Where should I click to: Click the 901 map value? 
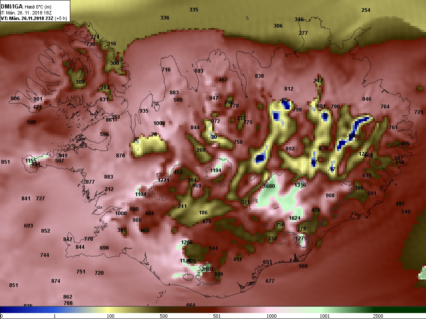click(x=38, y=99)
